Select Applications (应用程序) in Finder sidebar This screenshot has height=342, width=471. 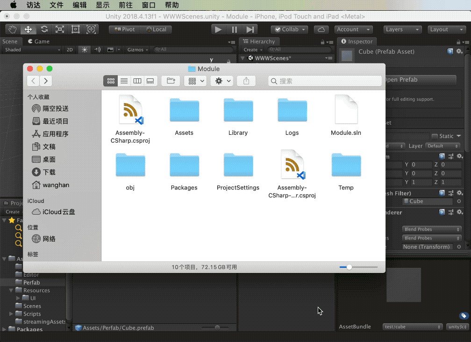(50, 134)
